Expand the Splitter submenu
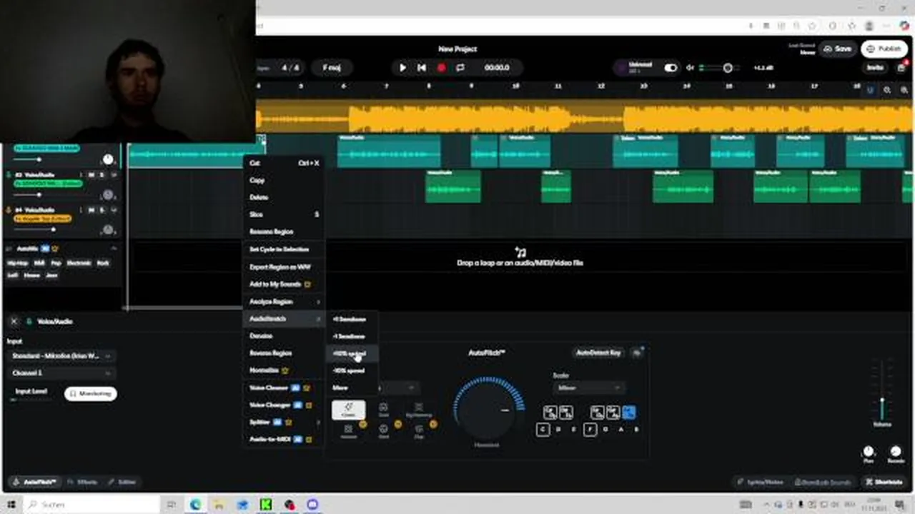915x514 pixels. [x=283, y=422]
